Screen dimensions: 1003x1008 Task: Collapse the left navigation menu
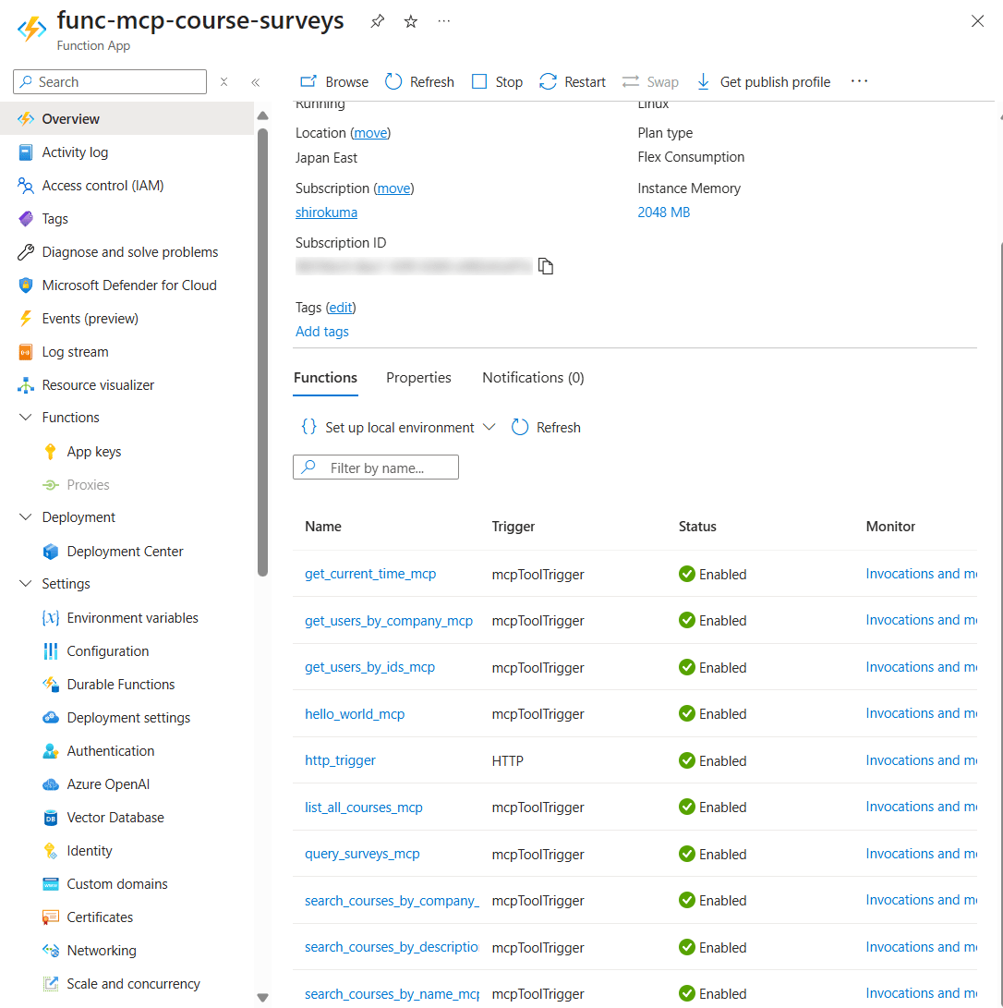pyautogui.click(x=256, y=81)
